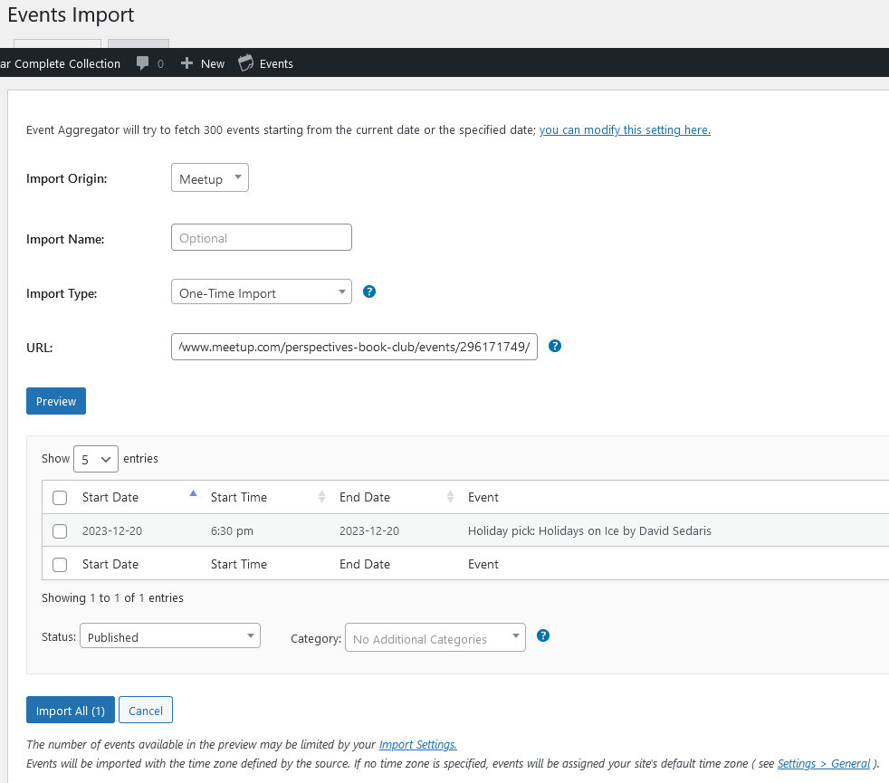Open the help tooltip next to Category

(x=542, y=635)
